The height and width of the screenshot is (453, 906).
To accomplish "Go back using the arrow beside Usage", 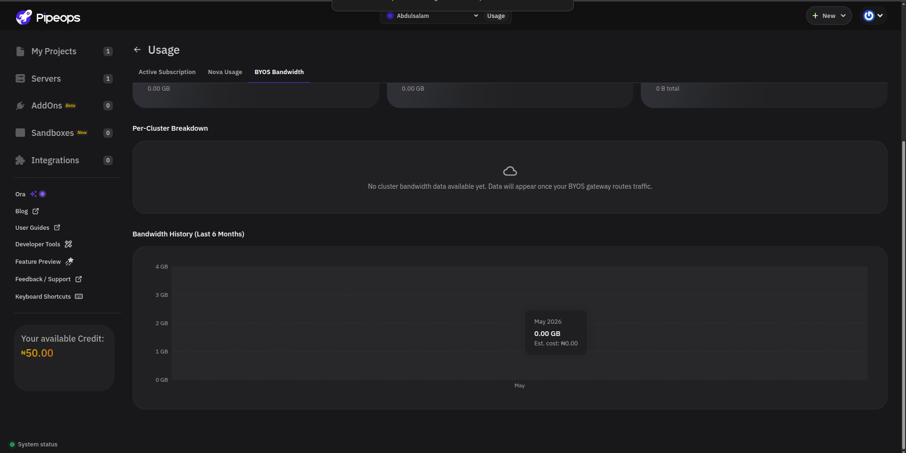I will tap(137, 50).
